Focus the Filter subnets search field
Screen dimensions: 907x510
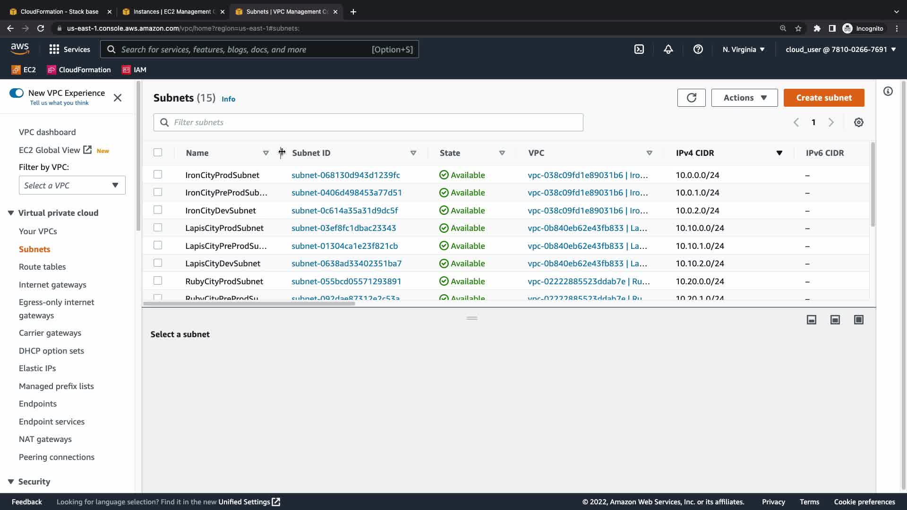[x=368, y=122]
